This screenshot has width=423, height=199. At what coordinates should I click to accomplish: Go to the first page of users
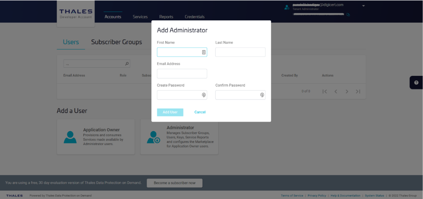coord(325,91)
